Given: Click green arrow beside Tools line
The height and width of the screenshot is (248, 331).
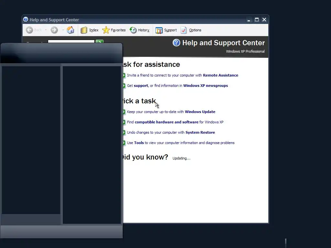Looking at the screenshot, I should tap(124, 143).
